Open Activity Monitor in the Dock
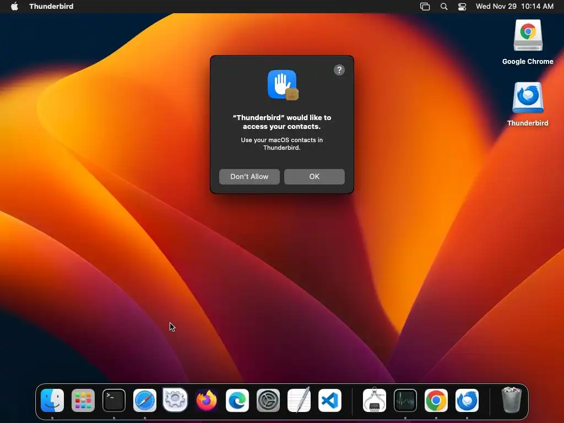This screenshot has height=423, width=564. tap(405, 400)
